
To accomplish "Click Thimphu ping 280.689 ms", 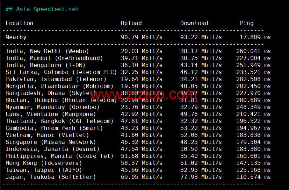I will 253,100.
